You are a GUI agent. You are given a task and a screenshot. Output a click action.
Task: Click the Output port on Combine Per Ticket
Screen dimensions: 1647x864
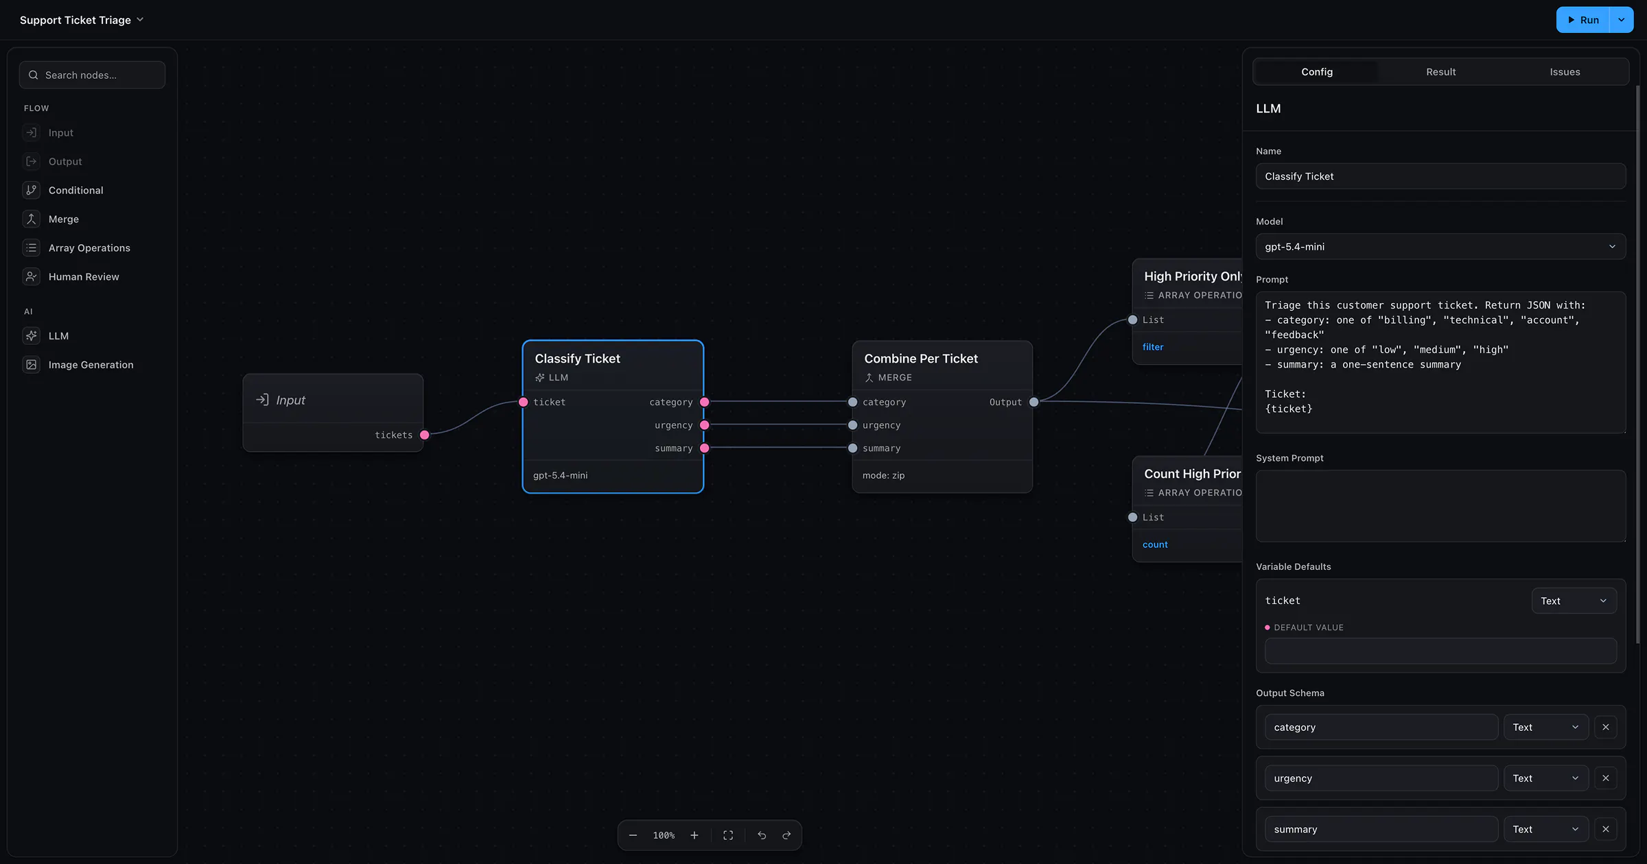coord(1034,402)
